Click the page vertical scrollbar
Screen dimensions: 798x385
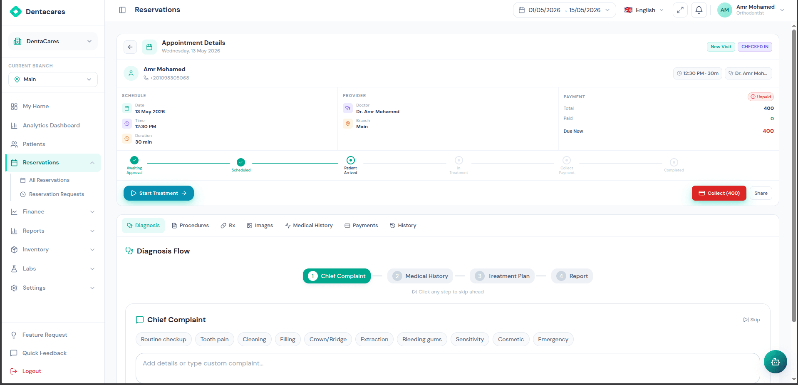pyautogui.click(x=794, y=175)
